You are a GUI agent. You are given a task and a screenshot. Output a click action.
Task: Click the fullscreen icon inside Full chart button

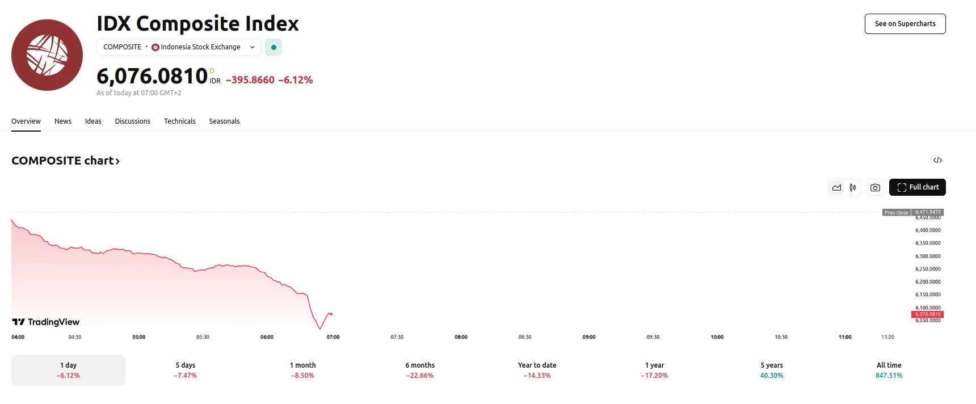click(x=902, y=187)
